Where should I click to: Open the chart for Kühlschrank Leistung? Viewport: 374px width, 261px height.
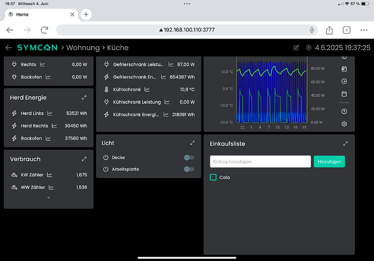[x=167, y=102]
